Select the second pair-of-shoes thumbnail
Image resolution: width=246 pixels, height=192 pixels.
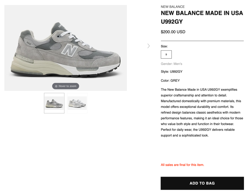(77, 103)
